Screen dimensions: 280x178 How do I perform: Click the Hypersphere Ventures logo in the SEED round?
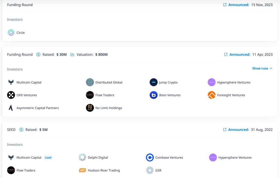coord(213,157)
